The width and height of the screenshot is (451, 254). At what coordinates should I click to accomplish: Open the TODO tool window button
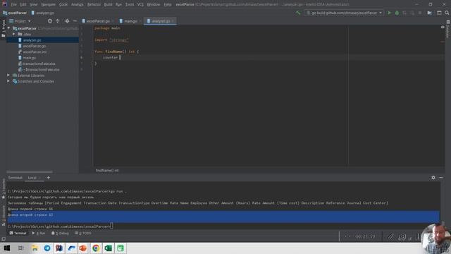coord(83,234)
